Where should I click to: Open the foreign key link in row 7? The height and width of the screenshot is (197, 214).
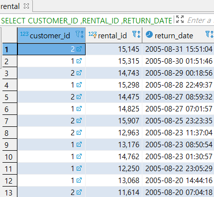(x=79, y=121)
